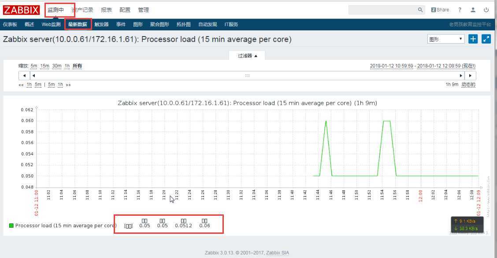Move forward 1h using right shift link
The width and height of the screenshot is (497, 258).
pos(60,85)
